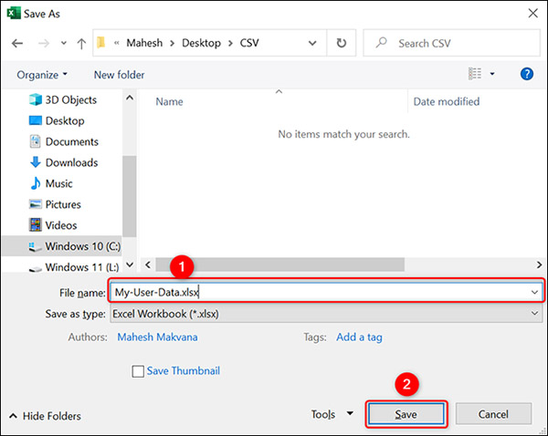Viewport: 548px width, 436px height.
Task: Click the File name input field
Action: 320,292
